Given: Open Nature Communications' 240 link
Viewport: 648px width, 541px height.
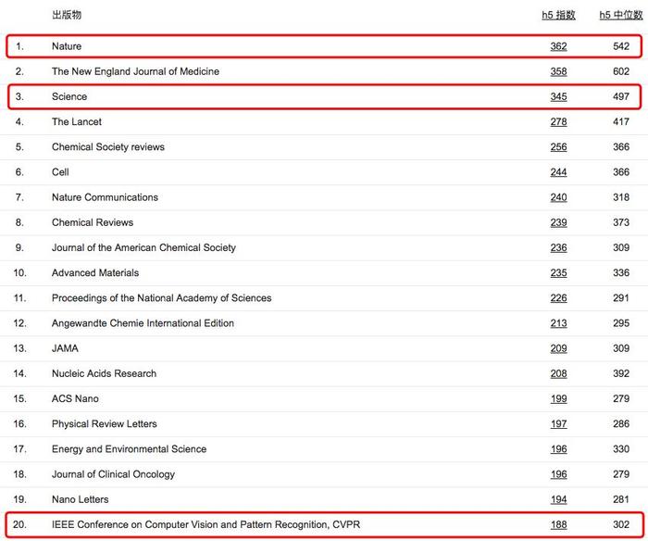Looking at the screenshot, I should [x=558, y=197].
